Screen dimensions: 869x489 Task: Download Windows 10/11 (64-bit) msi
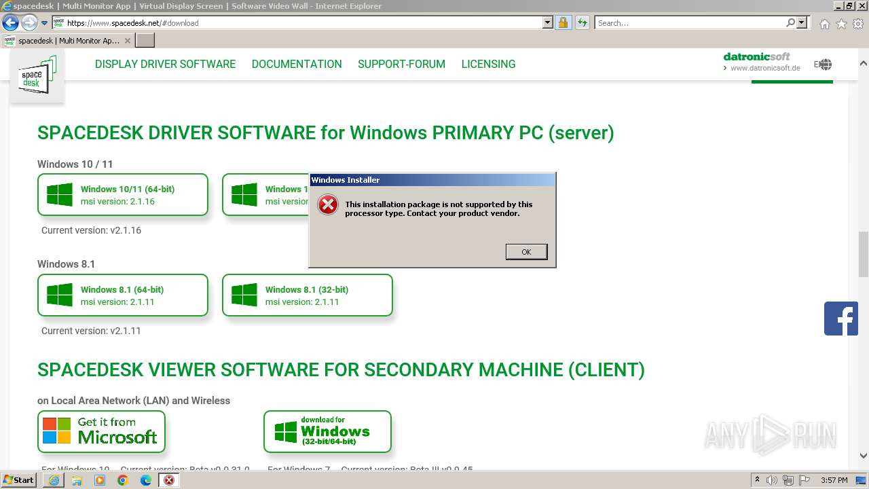click(123, 195)
